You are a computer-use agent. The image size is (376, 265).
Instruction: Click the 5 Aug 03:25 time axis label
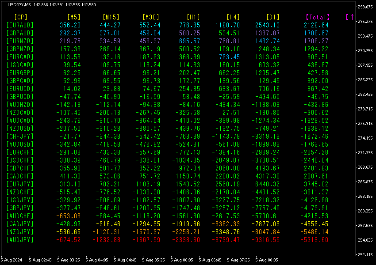pyautogui.click(x=69, y=260)
